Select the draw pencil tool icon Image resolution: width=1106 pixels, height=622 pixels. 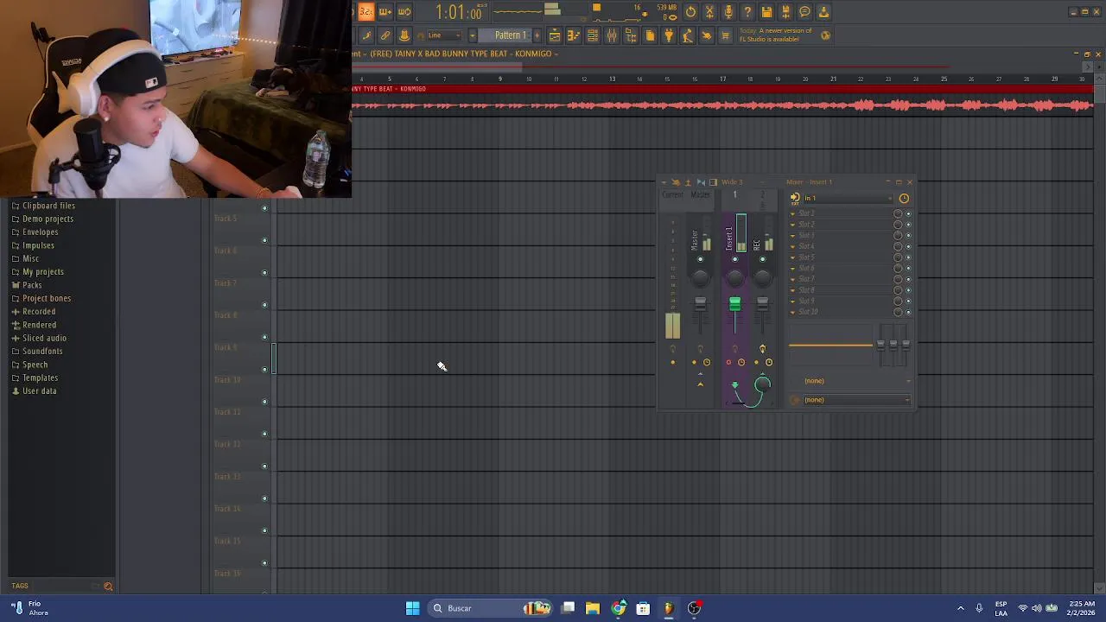pos(366,35)
